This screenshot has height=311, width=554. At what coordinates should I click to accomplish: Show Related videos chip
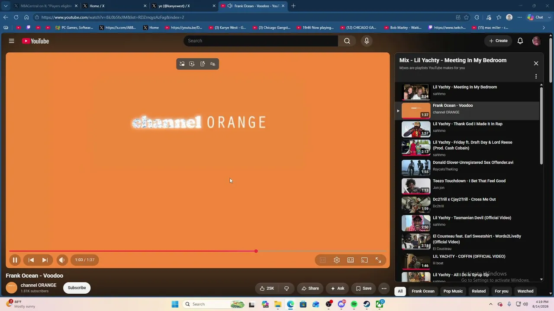pyautogui.click(x=479, y=291)
